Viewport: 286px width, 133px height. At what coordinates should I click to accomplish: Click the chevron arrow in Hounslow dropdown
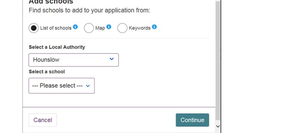click(x=112, y=59)
